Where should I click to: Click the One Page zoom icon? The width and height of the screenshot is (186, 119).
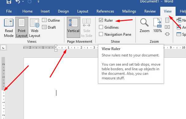click(x=167, y=20)
